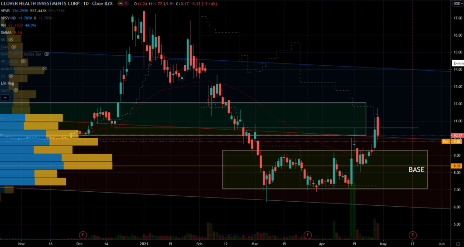Collapse the indicator legend with the chevron
This screenshot has height=247, width=464.
5,97
